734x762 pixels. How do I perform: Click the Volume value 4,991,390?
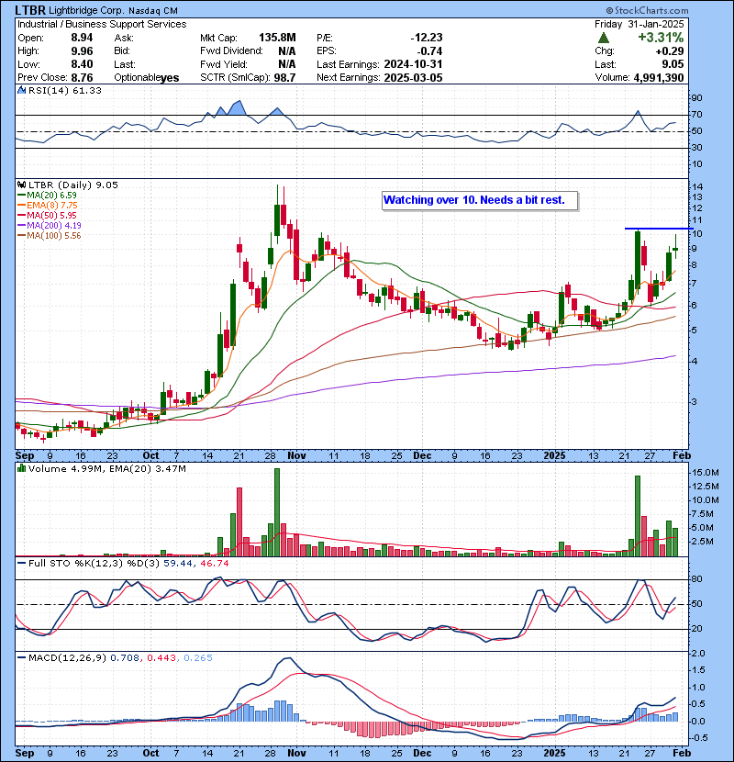(x=658, y=78)
